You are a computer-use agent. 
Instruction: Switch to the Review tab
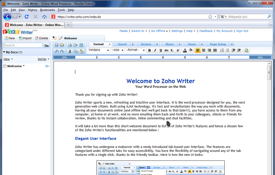click(x=146, y=44)
